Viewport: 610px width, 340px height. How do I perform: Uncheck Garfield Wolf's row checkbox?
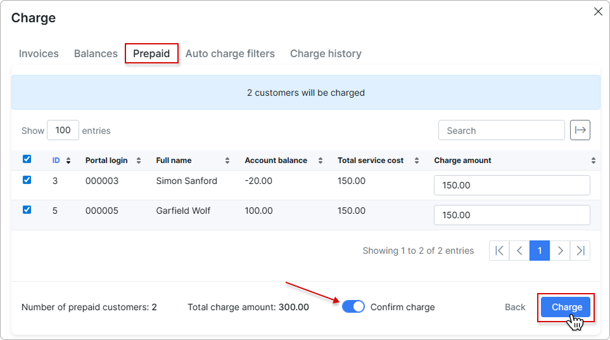click(27, 210)
